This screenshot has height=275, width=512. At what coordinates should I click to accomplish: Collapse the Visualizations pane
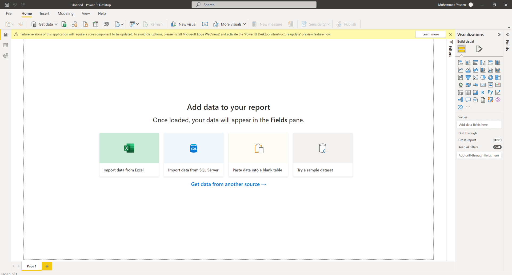499,35
